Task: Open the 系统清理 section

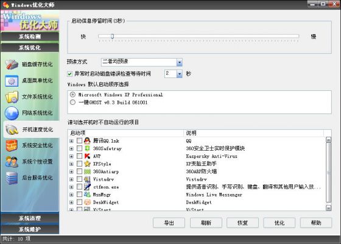Action: pyautogui.click(x=30, y=218)
